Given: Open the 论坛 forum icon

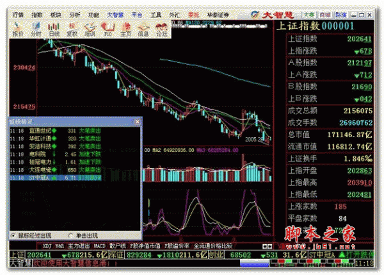Looking at the screenshot, I should (x=162, y=29).
